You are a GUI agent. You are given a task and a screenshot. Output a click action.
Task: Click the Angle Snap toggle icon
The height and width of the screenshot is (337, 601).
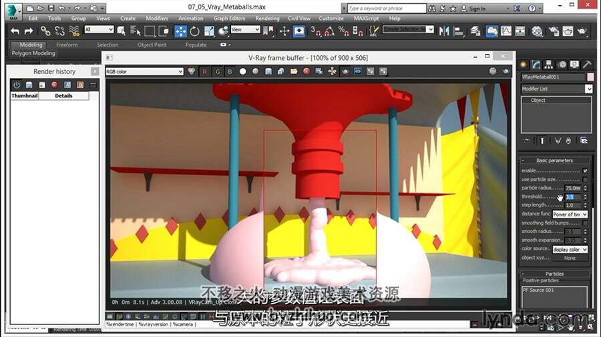tap(329, 31)
